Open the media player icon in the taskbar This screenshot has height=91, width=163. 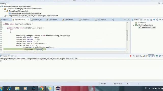tap(25, 88)
